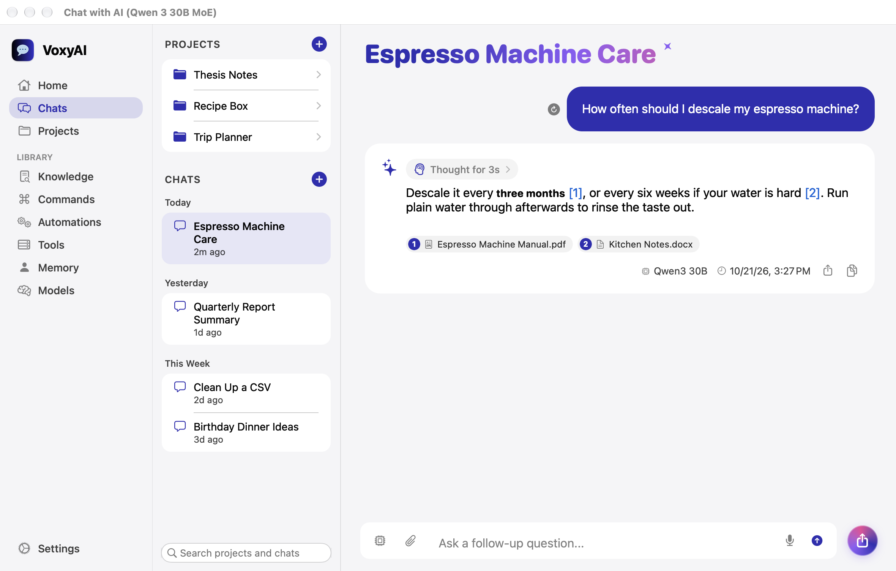Image resolution: width=896 pixels, height=571 pixels.
Task: Add a new project with plus button
Action: 319,44
